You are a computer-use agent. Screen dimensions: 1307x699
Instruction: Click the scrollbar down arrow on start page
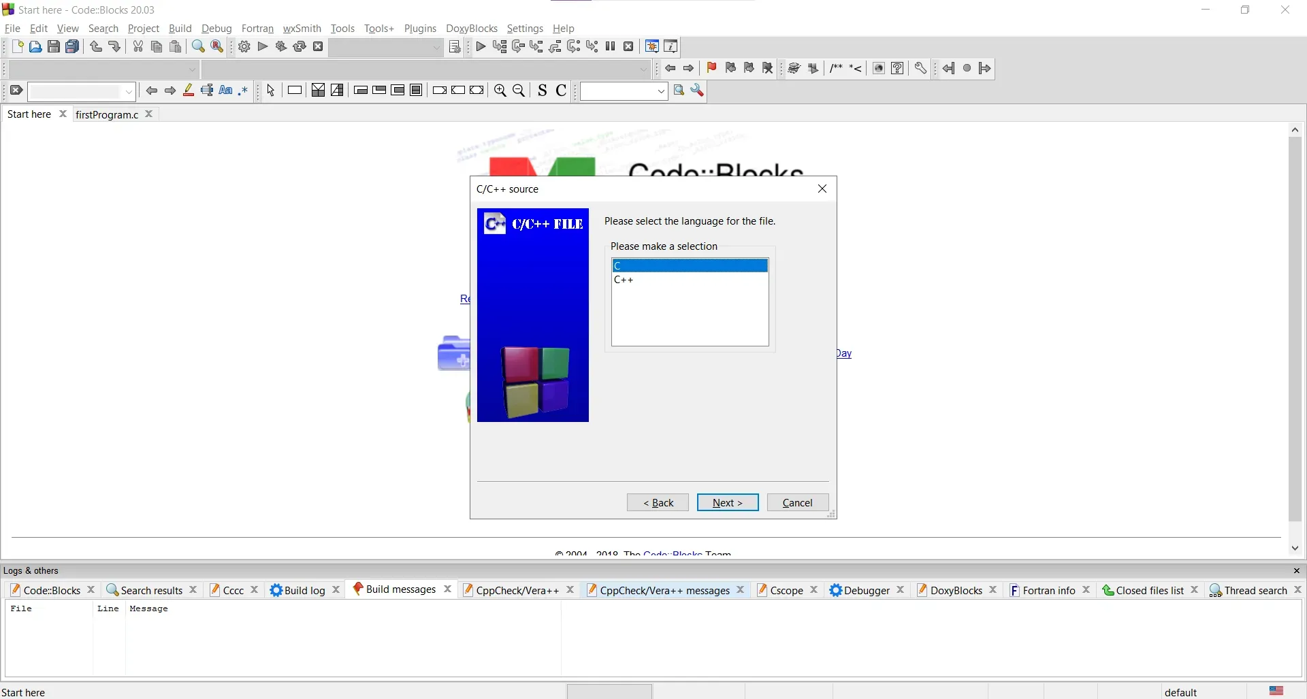coord(1295,548)
